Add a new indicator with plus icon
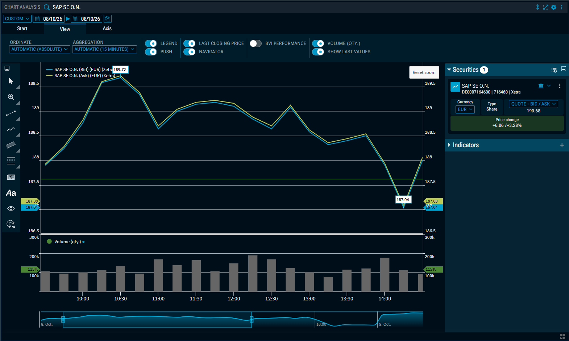 (562, 145)
